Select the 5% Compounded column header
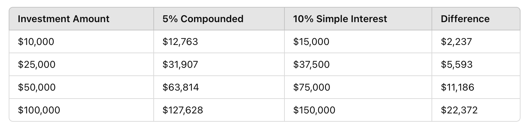532x130 pixels. tap(219, 19)
